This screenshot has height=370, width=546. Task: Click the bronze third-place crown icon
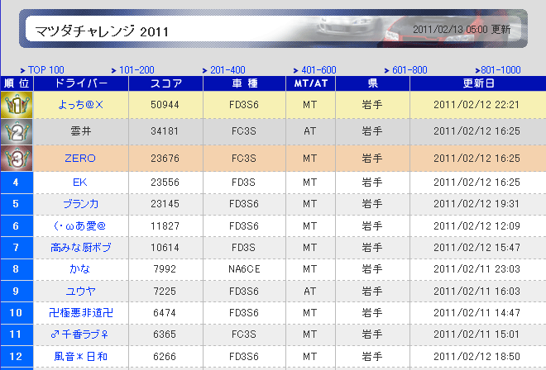[x=17, y=159]
